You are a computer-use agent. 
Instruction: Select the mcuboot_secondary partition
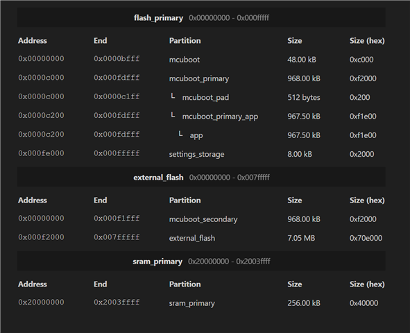coord(203,219)
